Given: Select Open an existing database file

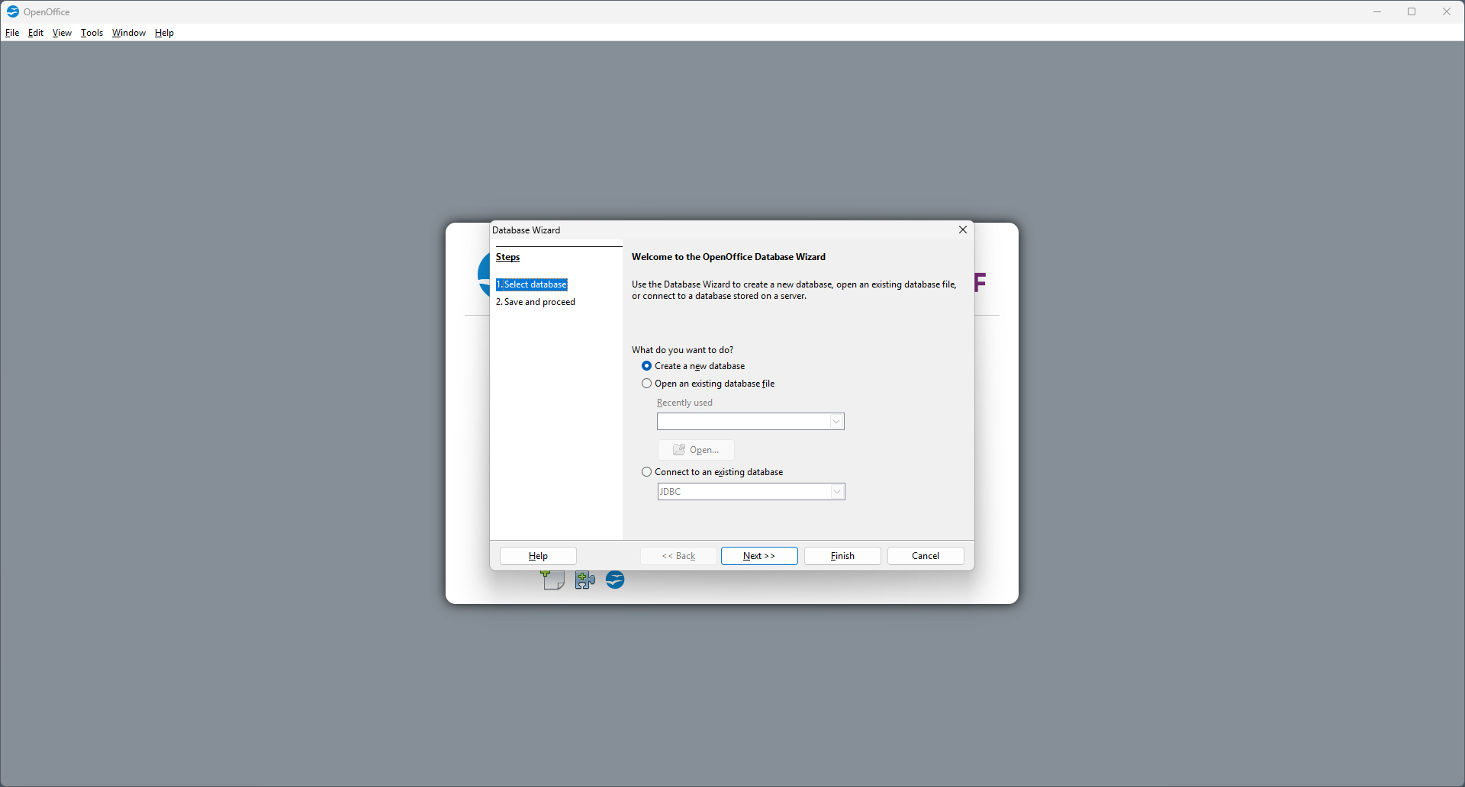Looking at the screenshot, I should pos(646,384).
